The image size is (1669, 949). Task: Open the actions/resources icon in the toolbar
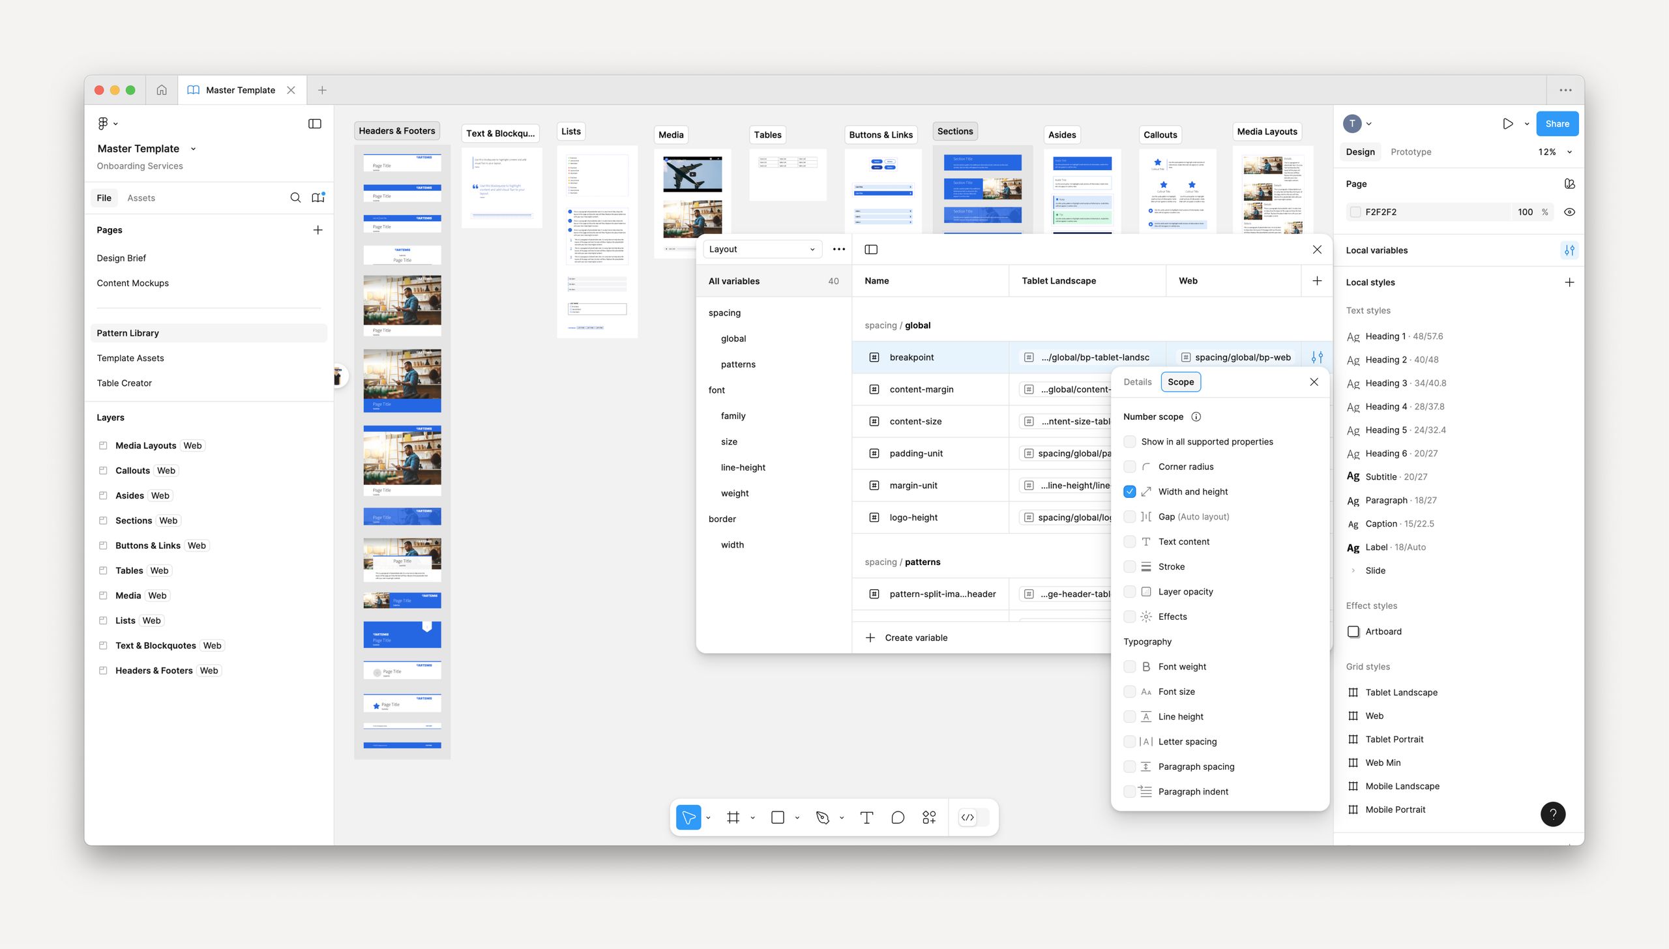(929, 817)
